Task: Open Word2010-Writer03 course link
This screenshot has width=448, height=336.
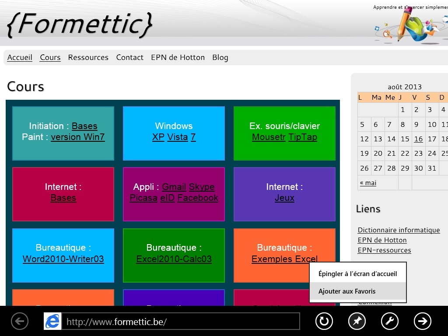Action: [x=63, y=259]
